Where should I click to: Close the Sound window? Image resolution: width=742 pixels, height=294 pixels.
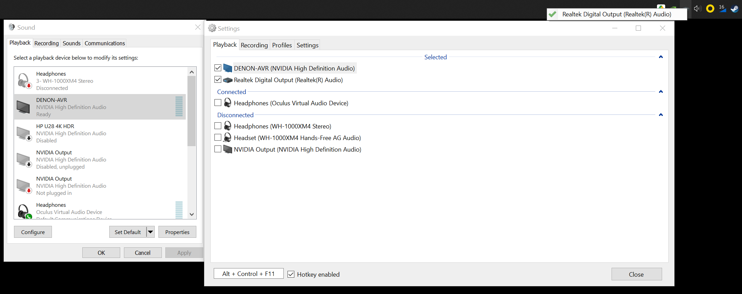[198, 27]
